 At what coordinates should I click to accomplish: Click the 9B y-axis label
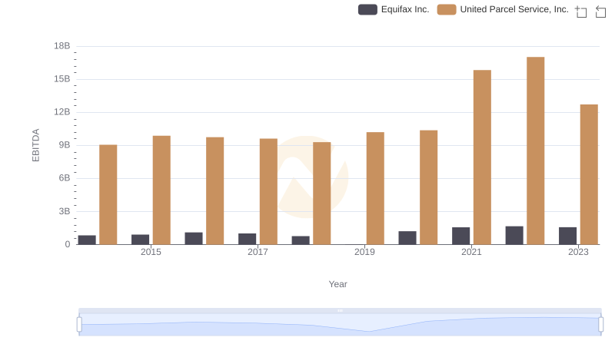coord(65,145)
